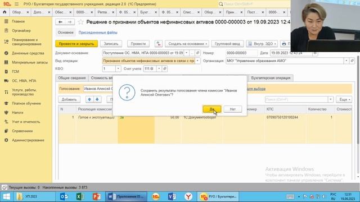Click the Дата input field
The image size is (360, 202).
tap(291, 53)
